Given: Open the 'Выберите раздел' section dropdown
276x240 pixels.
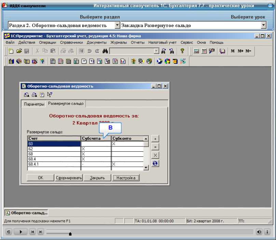Looking at the screenshot, I should coord(117,25).
